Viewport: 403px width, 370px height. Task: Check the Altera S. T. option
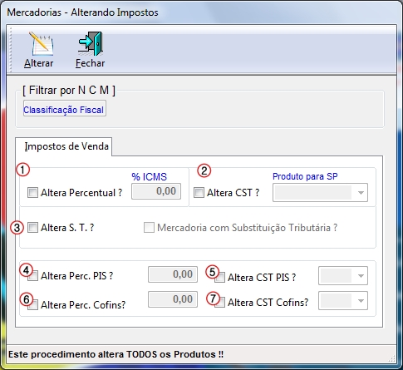(32, 228)
